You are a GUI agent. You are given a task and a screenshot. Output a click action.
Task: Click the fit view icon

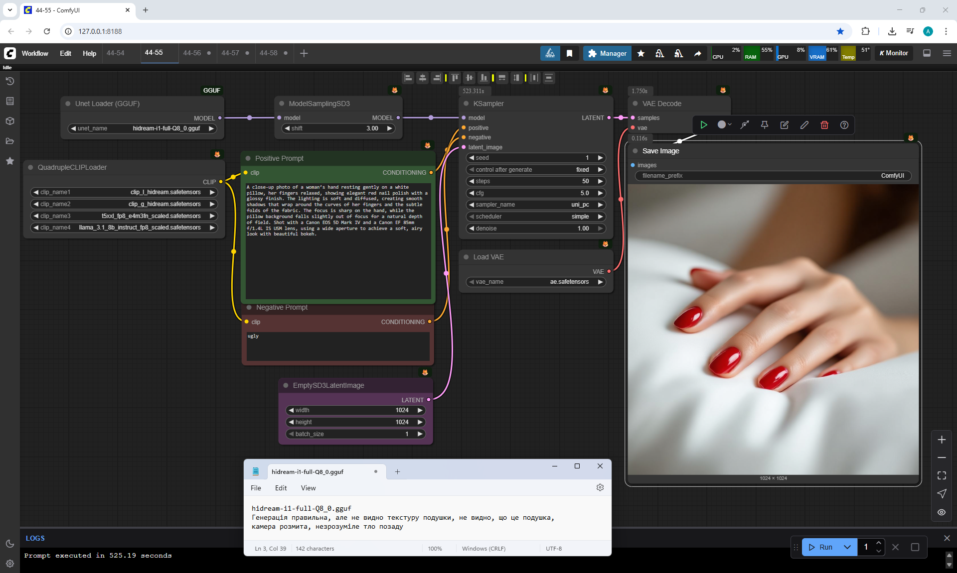pos(941,475)
